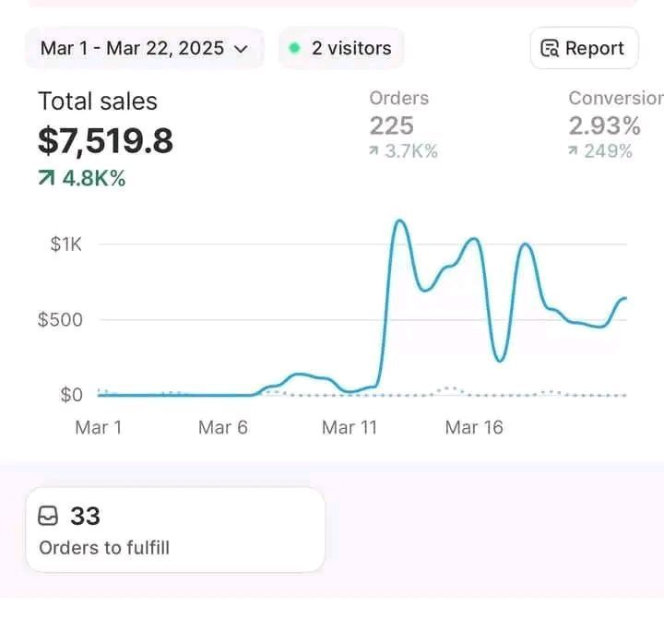Click the 225 orders count
This screenshot has width=664, height=619.
click(392, 125)
